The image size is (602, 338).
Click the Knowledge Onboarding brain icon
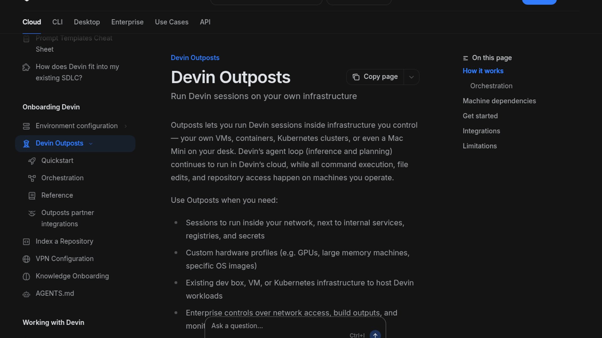coord(26,276)
